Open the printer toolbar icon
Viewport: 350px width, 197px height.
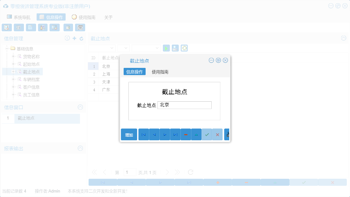click(80, 27)
